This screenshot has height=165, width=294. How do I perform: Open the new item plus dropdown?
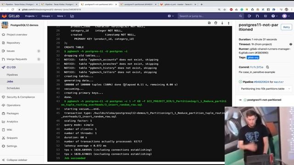171,16
